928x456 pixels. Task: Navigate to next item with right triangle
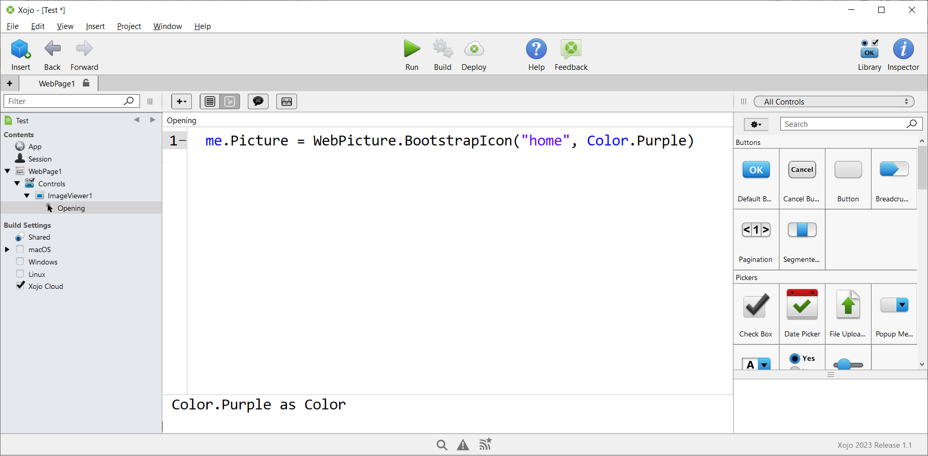click(x=152, y=120)
